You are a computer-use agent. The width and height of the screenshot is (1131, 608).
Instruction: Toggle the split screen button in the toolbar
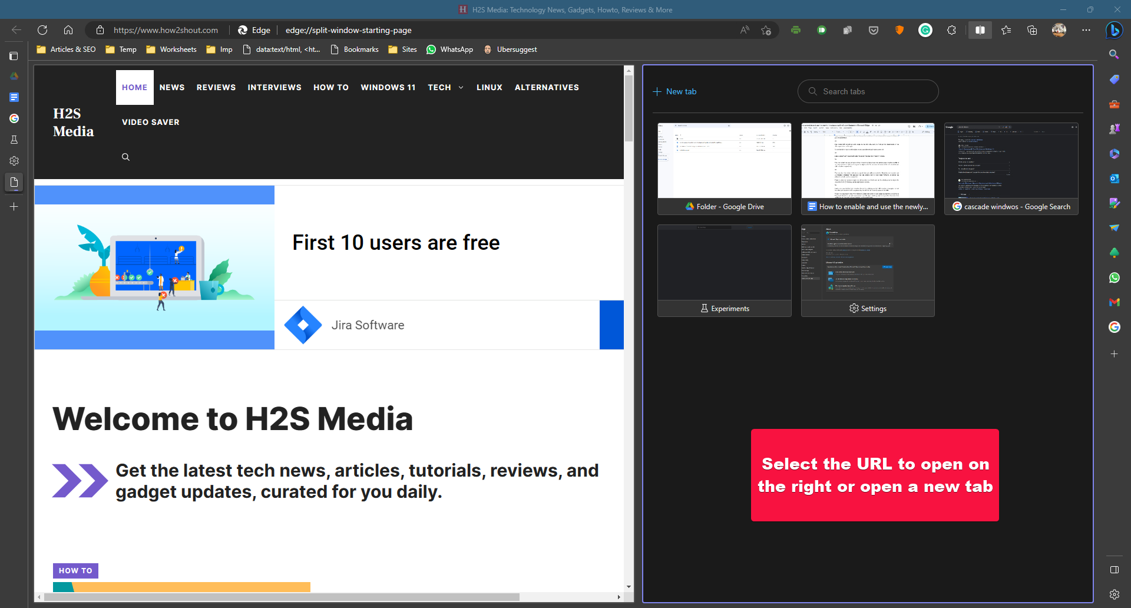point(980,30)
